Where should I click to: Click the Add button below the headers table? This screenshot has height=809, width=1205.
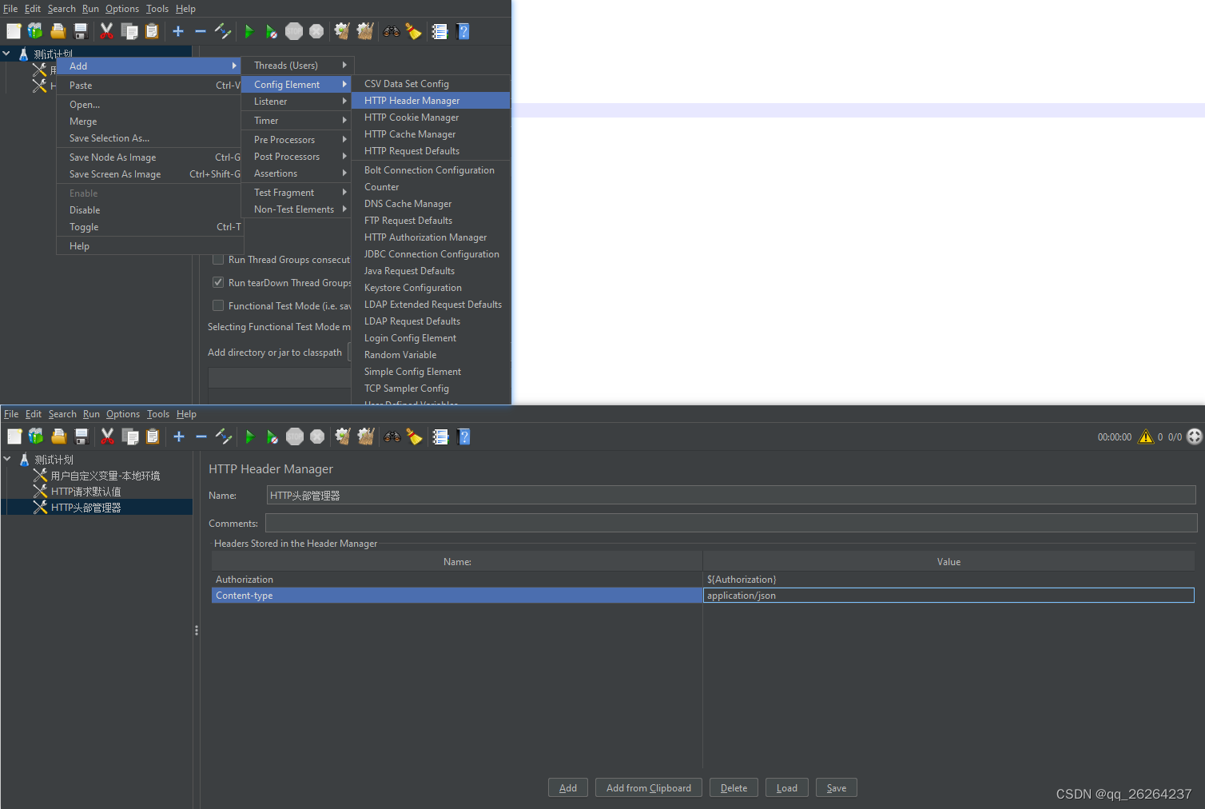click(x=568, y=788)
